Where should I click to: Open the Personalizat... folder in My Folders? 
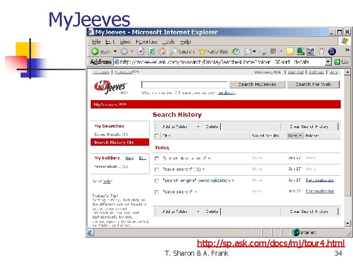pos(111,166)
